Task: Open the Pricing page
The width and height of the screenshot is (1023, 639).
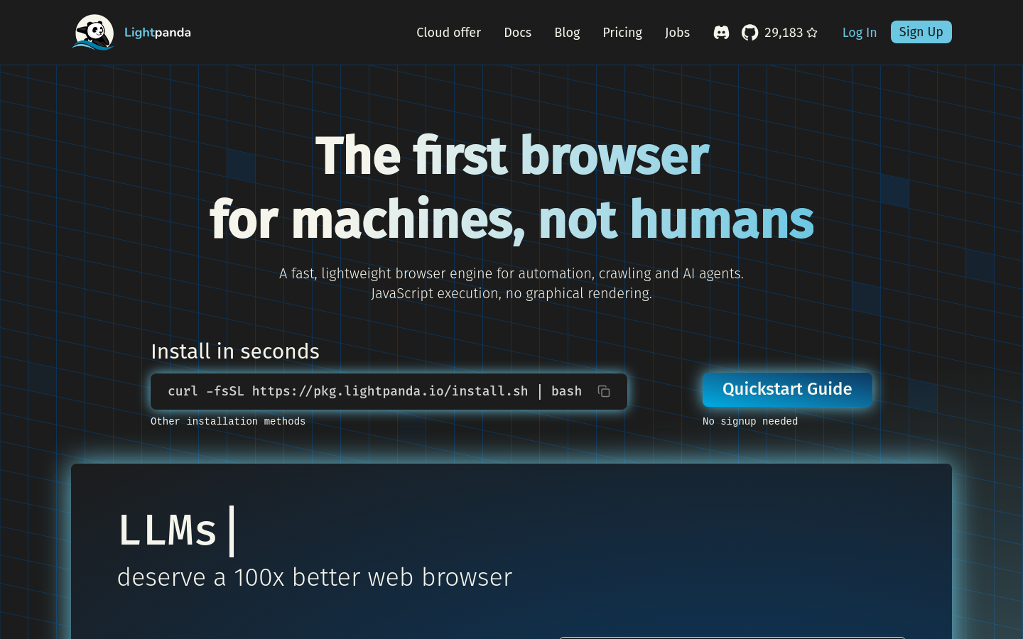Action: tap(622, 33)
